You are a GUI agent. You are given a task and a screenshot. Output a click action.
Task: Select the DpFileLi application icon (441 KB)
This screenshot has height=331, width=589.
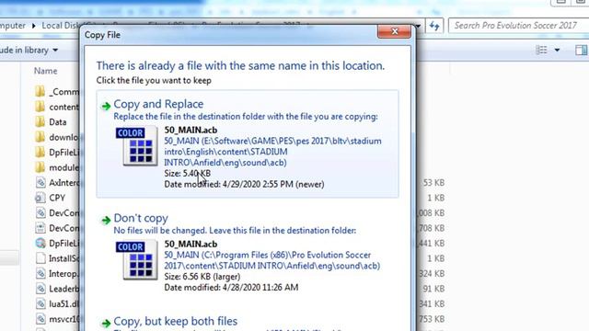(40, 243)
